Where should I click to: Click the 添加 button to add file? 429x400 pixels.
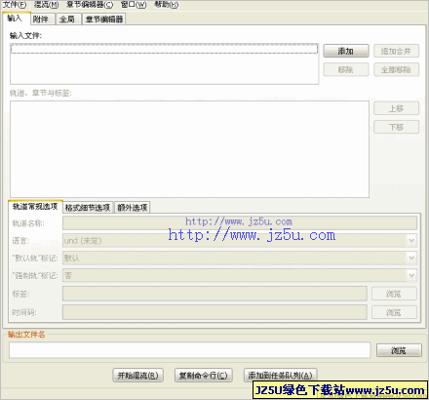(x=346, y=51)
